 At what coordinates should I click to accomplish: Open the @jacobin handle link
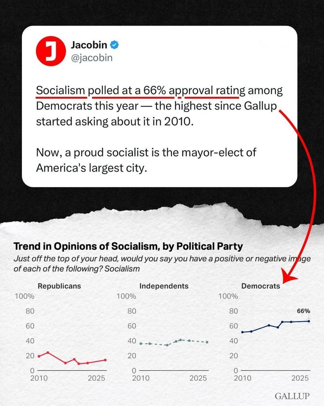[92, 58]
